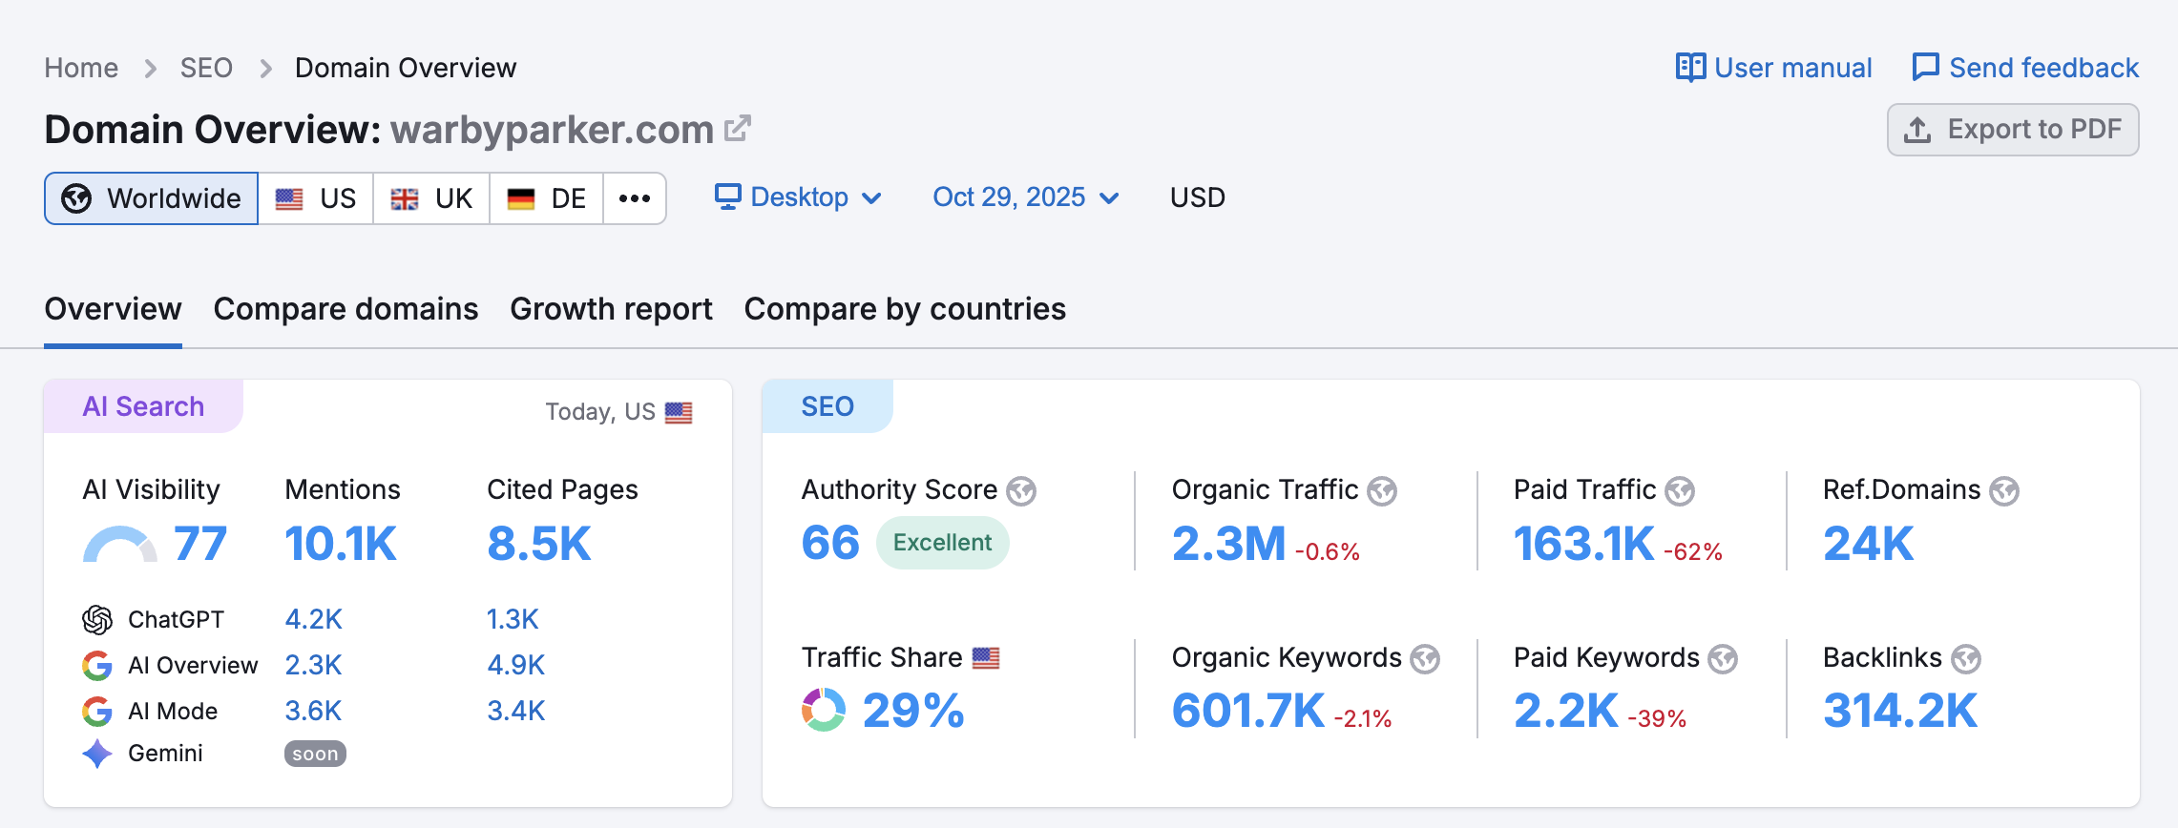Click the globe icon beside Organic Traffic
The width and height of the screenshot is (2178, 828).
point(1382,491)
